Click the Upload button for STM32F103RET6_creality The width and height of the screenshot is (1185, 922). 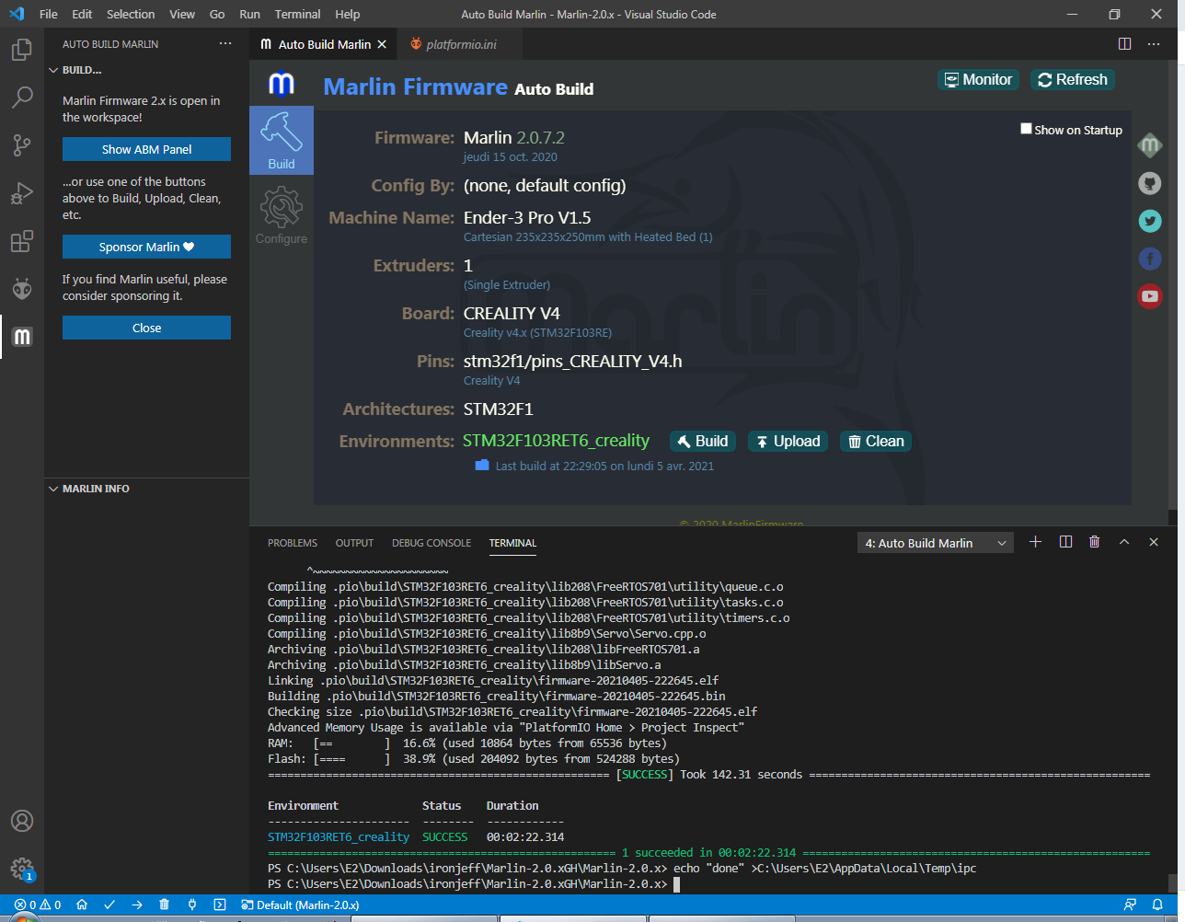[x=788, y=442]
